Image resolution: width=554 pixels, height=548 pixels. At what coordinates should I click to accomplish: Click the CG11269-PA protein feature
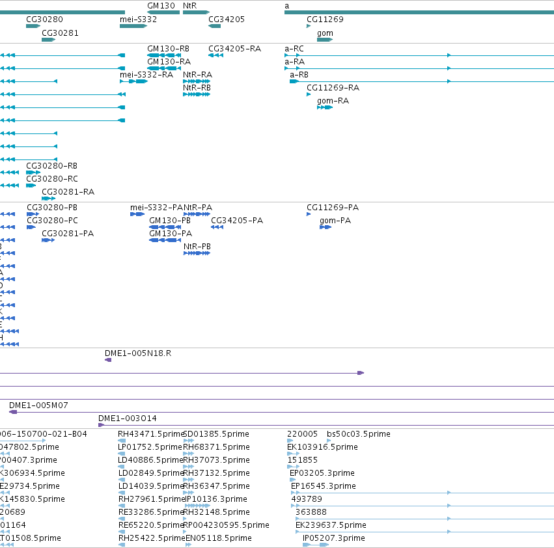[309, 214]
